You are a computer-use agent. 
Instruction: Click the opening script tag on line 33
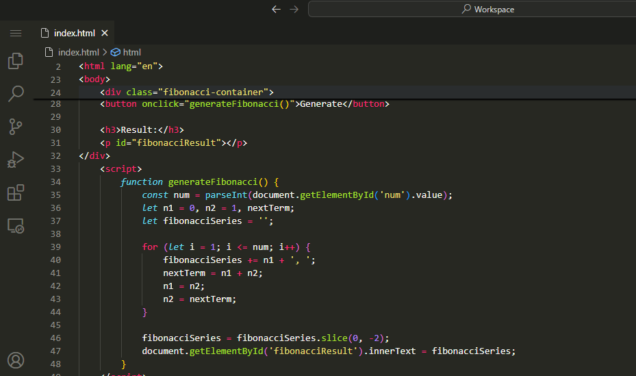coord(121,168)
